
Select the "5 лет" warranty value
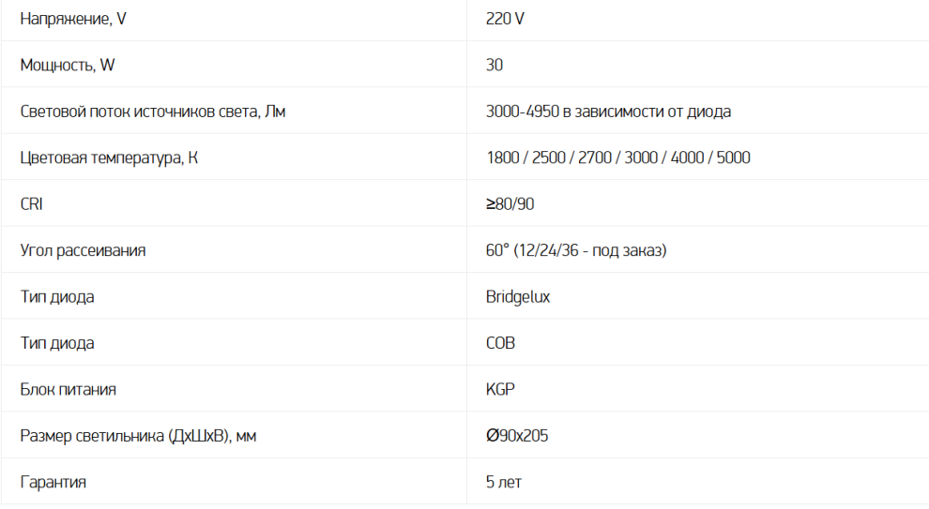pos(504,483)
